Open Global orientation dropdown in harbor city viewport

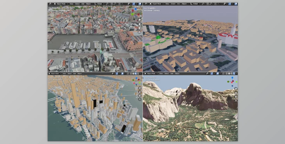coord(99,4)
